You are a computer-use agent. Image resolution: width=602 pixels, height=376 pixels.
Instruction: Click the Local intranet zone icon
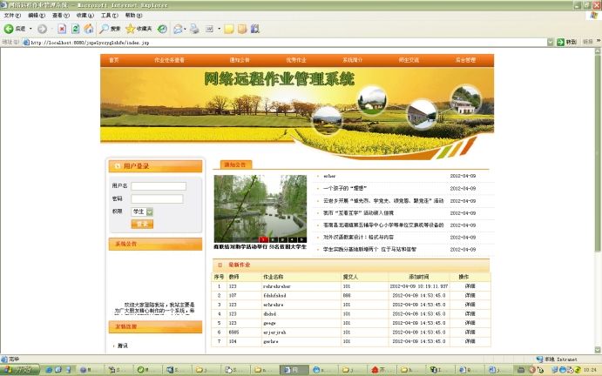click(x=539, y=359)
